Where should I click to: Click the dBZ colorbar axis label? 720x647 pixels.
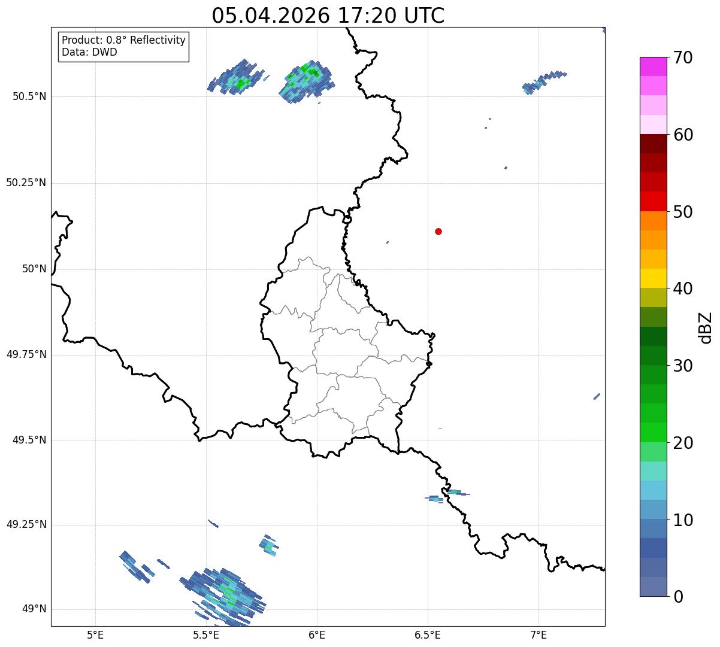(706, 327)
